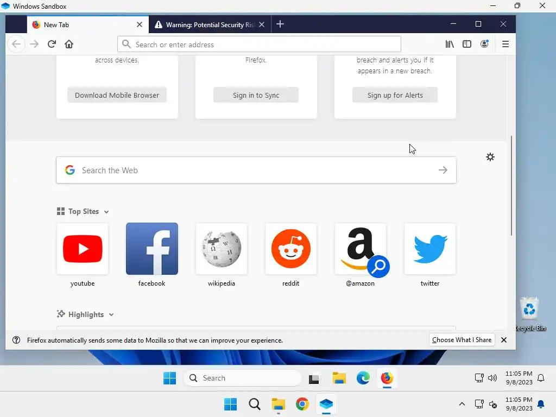Collapse the Highlights section
Screen dimensions: 556x417
[x=111, y=314]
